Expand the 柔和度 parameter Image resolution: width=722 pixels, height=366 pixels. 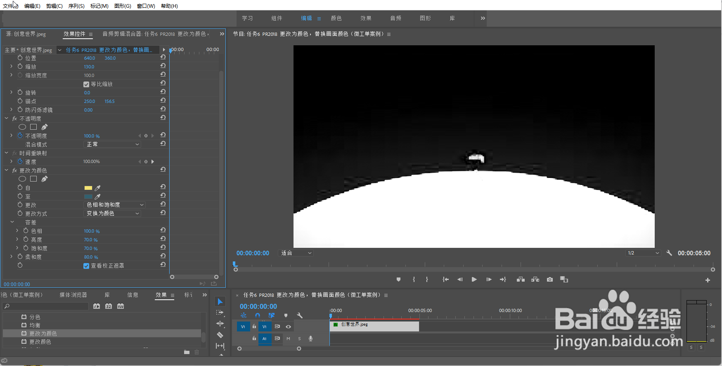[x=12, y=256]
